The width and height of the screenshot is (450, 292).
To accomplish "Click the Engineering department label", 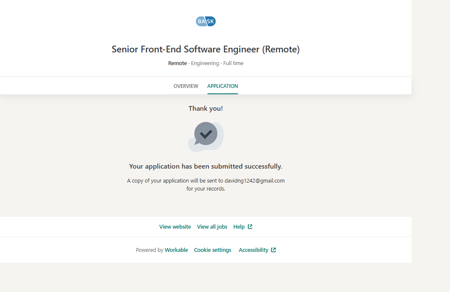I will [205, 63].
